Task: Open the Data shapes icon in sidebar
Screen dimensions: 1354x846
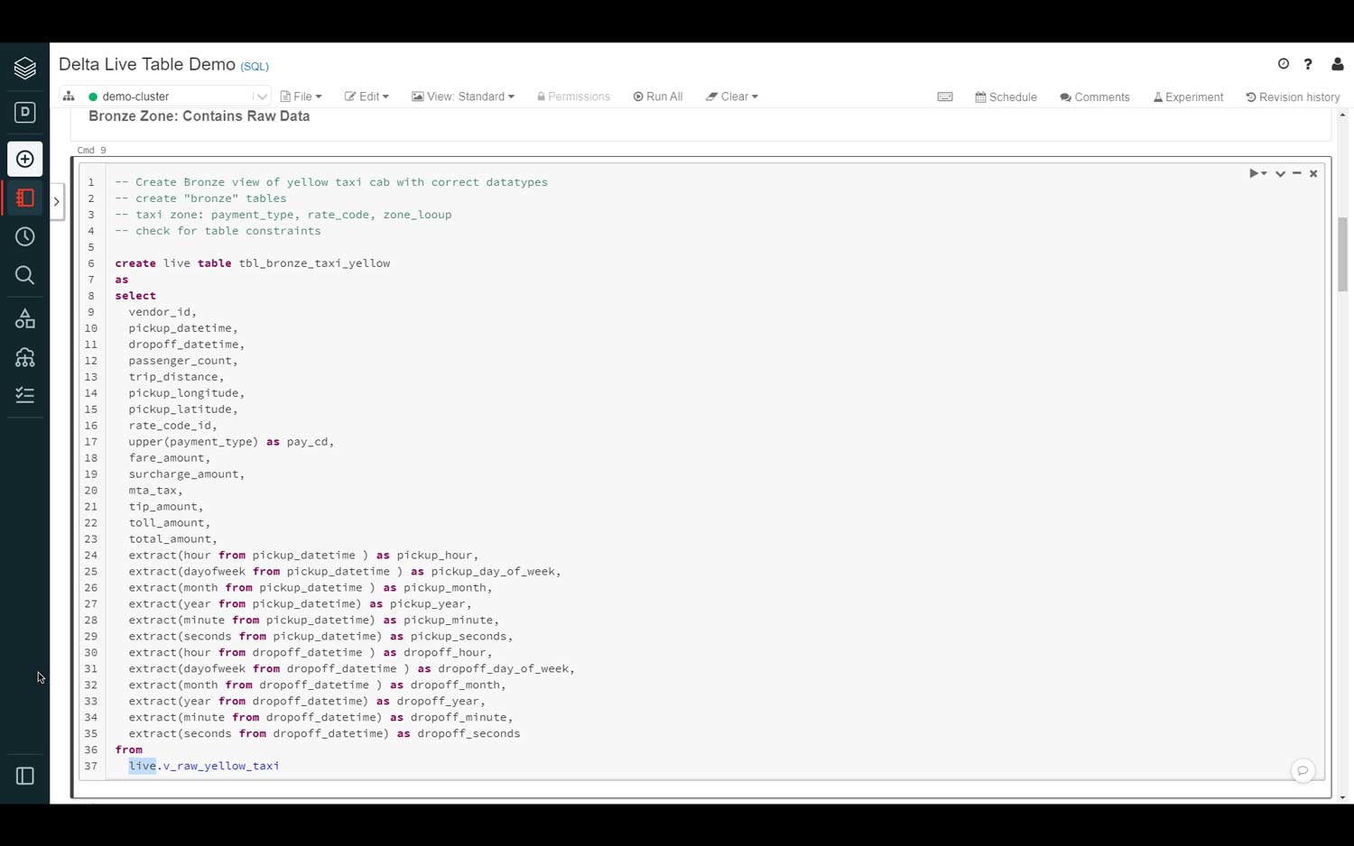Action: (24, 318)
